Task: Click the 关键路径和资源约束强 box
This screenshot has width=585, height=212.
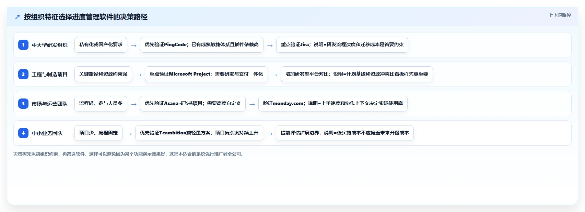Action: pos(103,74)
